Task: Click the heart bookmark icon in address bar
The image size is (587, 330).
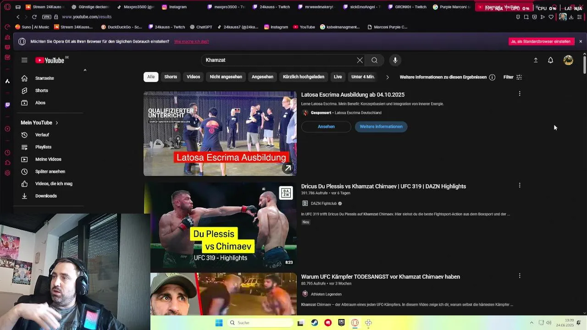Action: pyautogui.click(x=551, y=17)
